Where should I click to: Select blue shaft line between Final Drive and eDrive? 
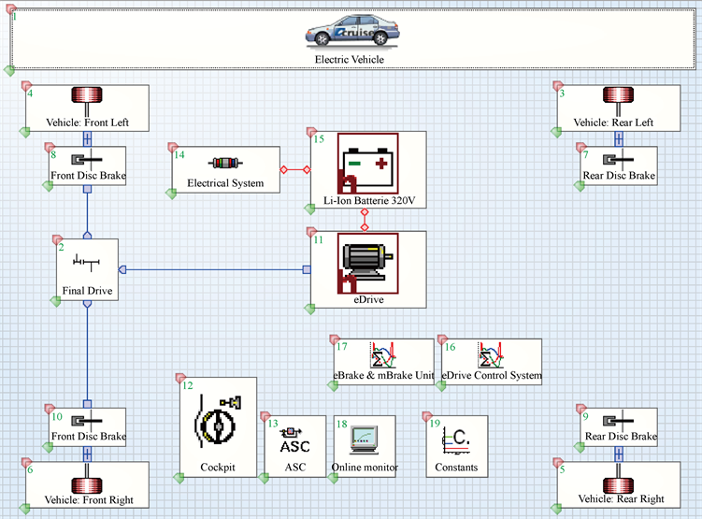click(x=215, y=270)
